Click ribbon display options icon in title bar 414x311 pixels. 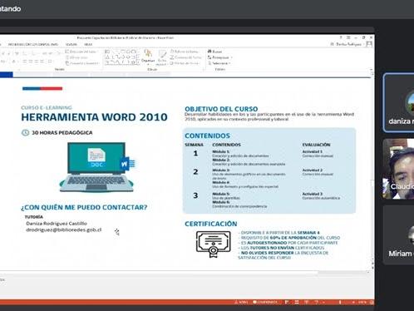[x=348, y=37]
